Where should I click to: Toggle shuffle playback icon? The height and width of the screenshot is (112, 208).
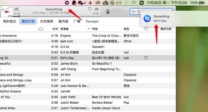pyautogui.click(x=16, y=9)
